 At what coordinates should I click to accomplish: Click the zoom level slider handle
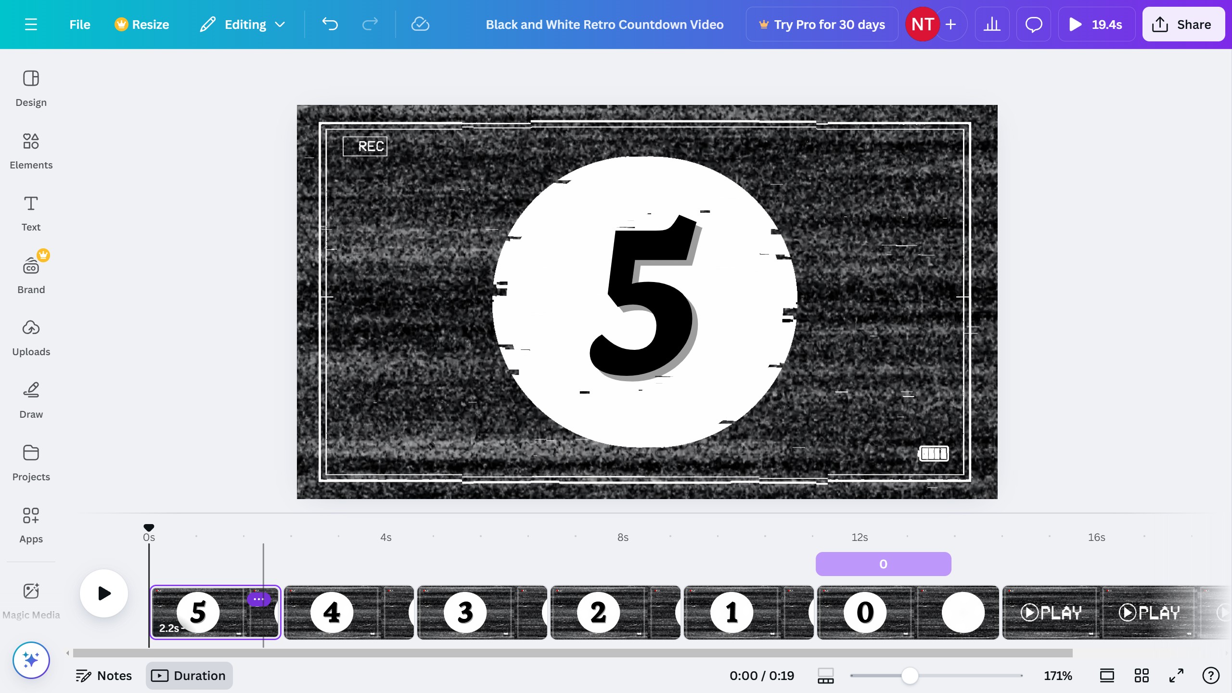910,676
